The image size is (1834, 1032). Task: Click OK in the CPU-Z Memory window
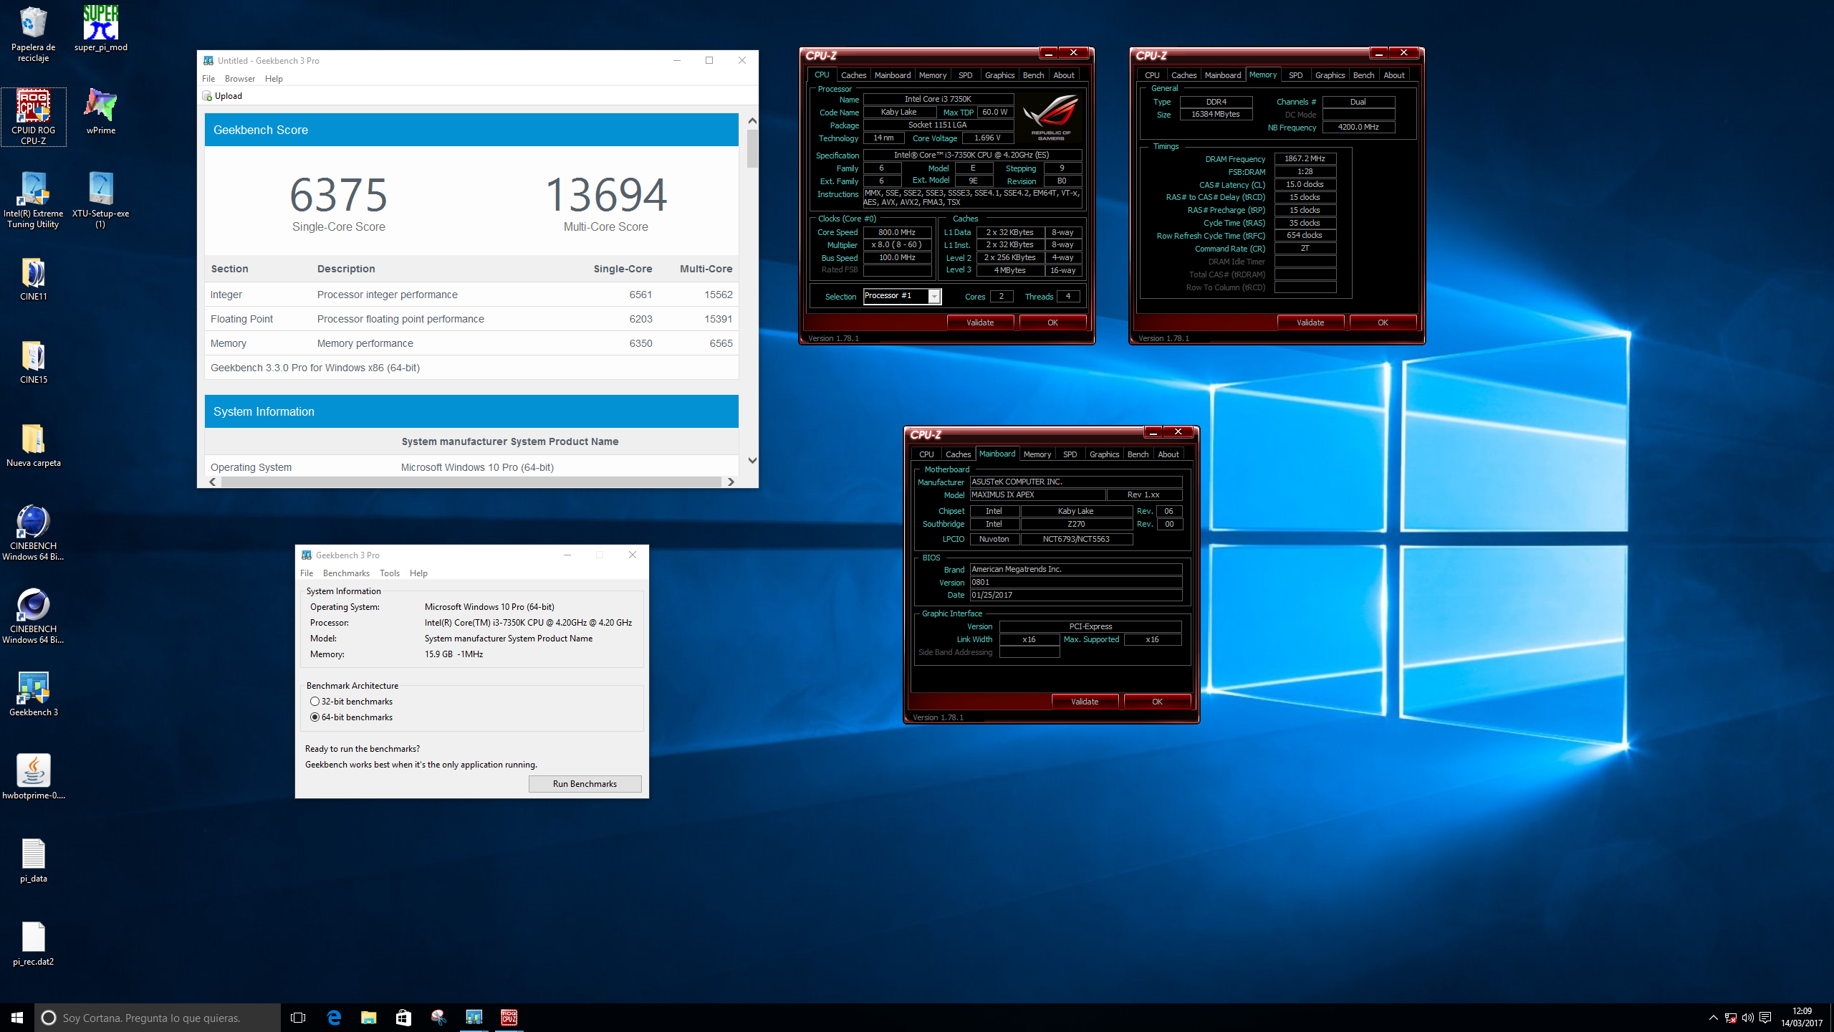click(x=1383, y=322)
